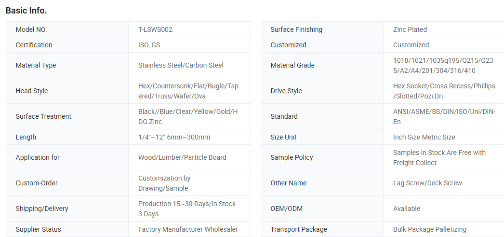
Task: Select the Zinc Plated surface finishing value
Action: [410, 29]
